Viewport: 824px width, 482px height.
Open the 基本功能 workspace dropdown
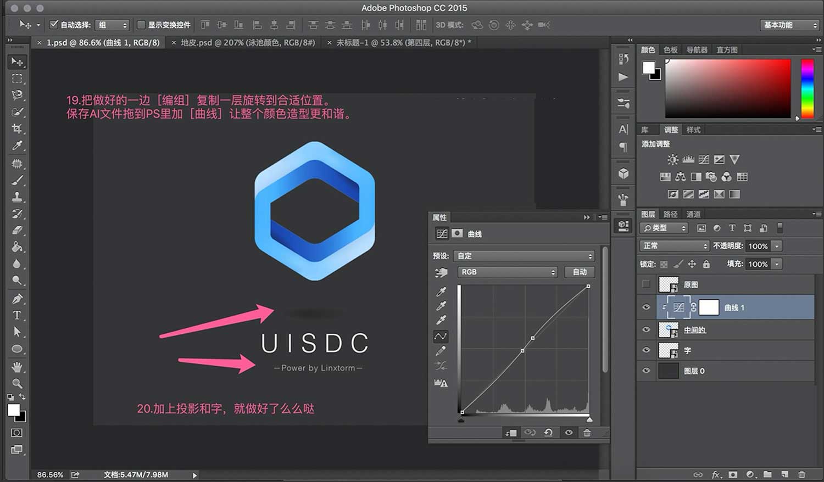(x=789, y=25)
